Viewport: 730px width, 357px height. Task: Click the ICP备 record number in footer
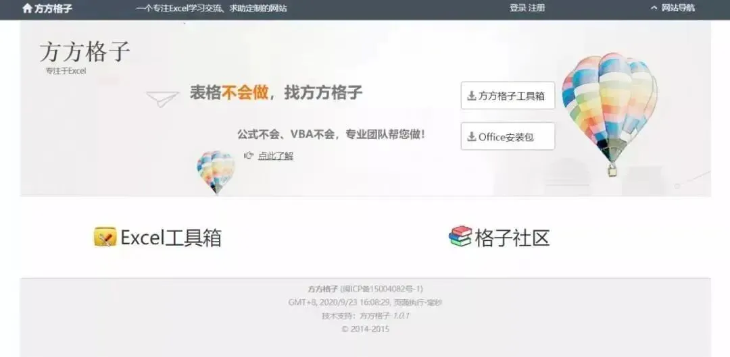tap(382, 289)
